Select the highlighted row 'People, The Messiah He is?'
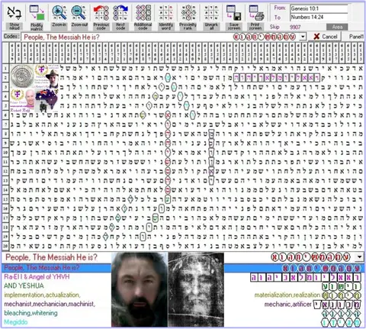 tap(183, 268)
